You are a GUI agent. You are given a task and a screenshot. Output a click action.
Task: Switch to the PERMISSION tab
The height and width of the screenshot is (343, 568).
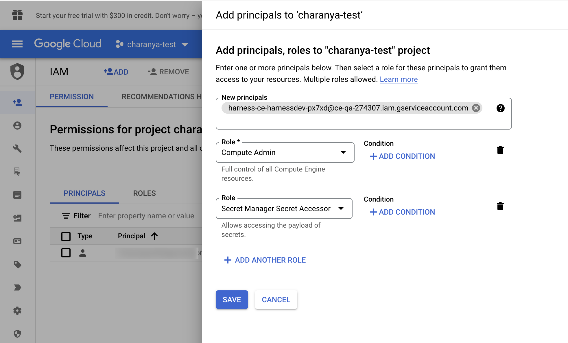click(x=72, y=97)
